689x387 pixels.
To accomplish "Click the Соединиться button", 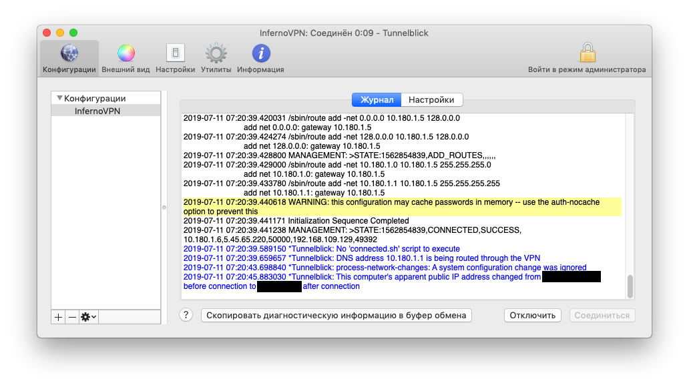I will coord(602,316).
